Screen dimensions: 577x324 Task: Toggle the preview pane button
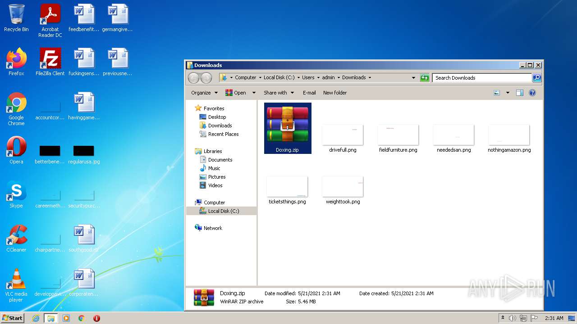520,93
